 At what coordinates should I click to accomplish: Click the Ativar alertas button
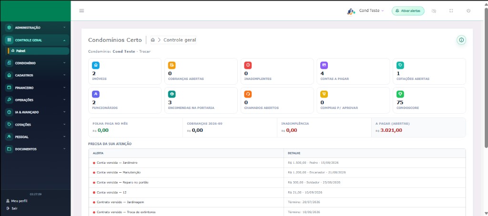pyautogui.click(x=408, y=10)
